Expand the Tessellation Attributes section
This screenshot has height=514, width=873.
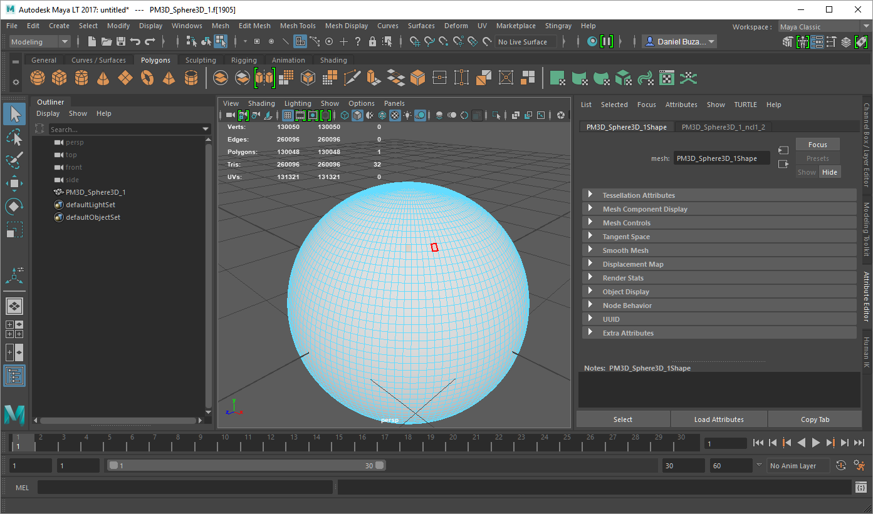[x=719, y=195]
